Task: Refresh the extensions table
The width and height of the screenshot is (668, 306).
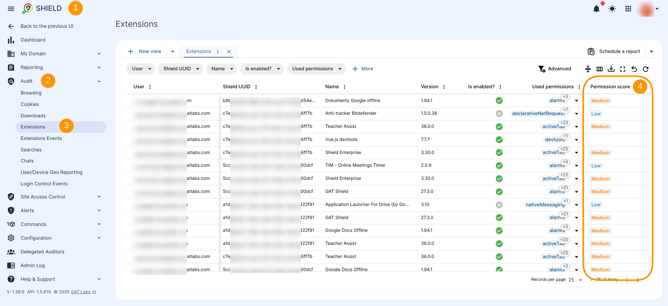Action: click(x=646, y=69)
